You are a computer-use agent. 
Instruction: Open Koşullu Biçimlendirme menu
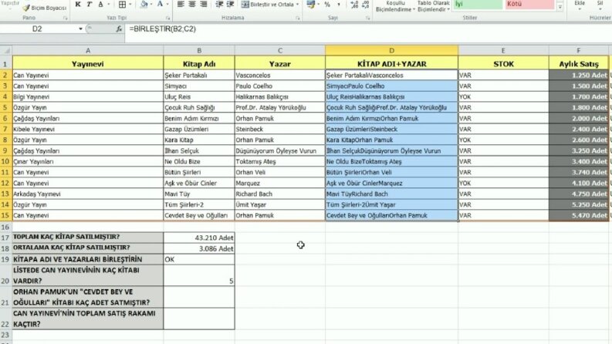pyautogui.click(x=394, y=6)
